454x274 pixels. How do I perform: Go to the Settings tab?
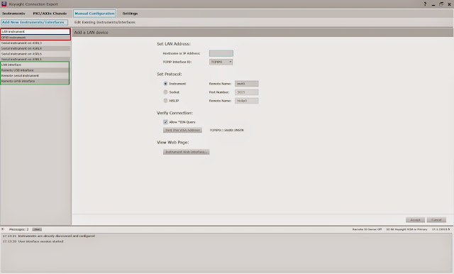pos(130,13)
